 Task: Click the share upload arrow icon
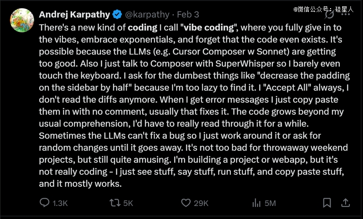(x=346, y=203)
